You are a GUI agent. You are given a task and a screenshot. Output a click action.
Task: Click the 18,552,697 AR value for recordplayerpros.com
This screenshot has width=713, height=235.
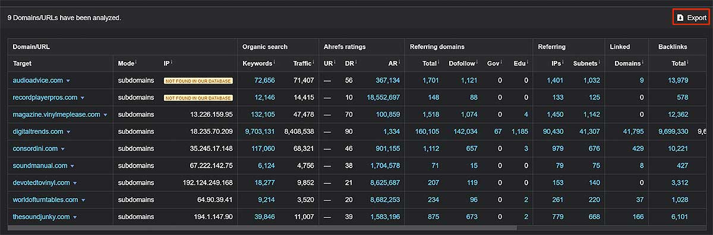pos(383,97)
